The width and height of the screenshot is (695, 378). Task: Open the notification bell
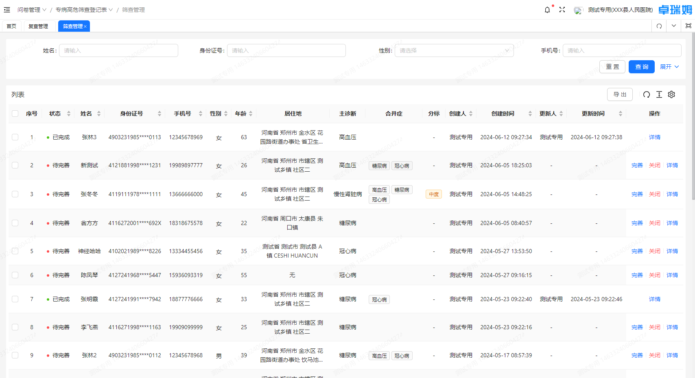[x=547, y=10]
